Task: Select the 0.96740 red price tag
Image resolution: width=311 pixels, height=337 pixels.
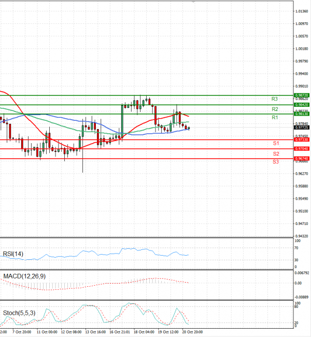Action: click(x=302, y=159)
